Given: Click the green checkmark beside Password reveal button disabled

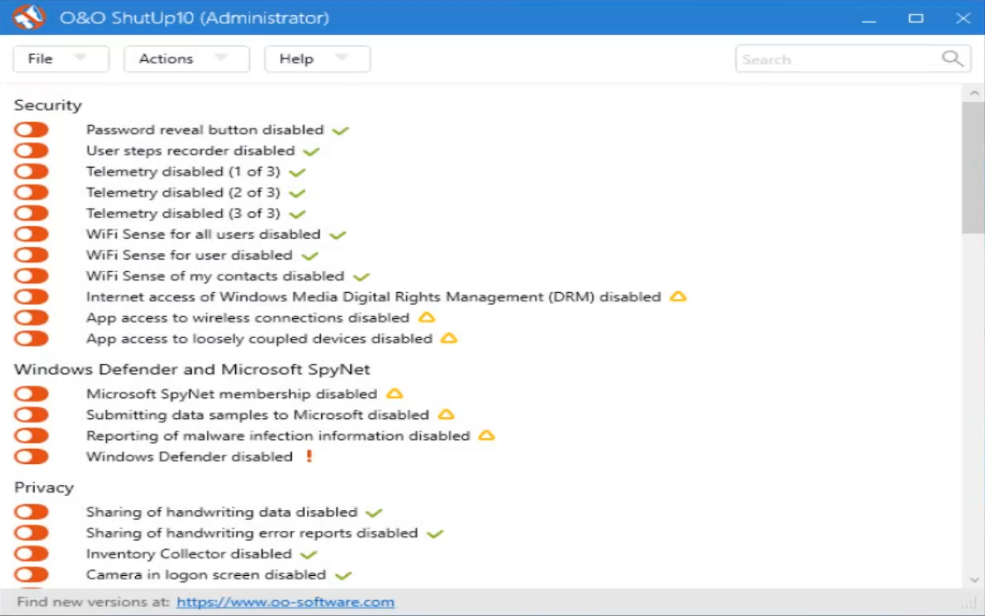Looking at the screenshot, I should coord(340,131).
